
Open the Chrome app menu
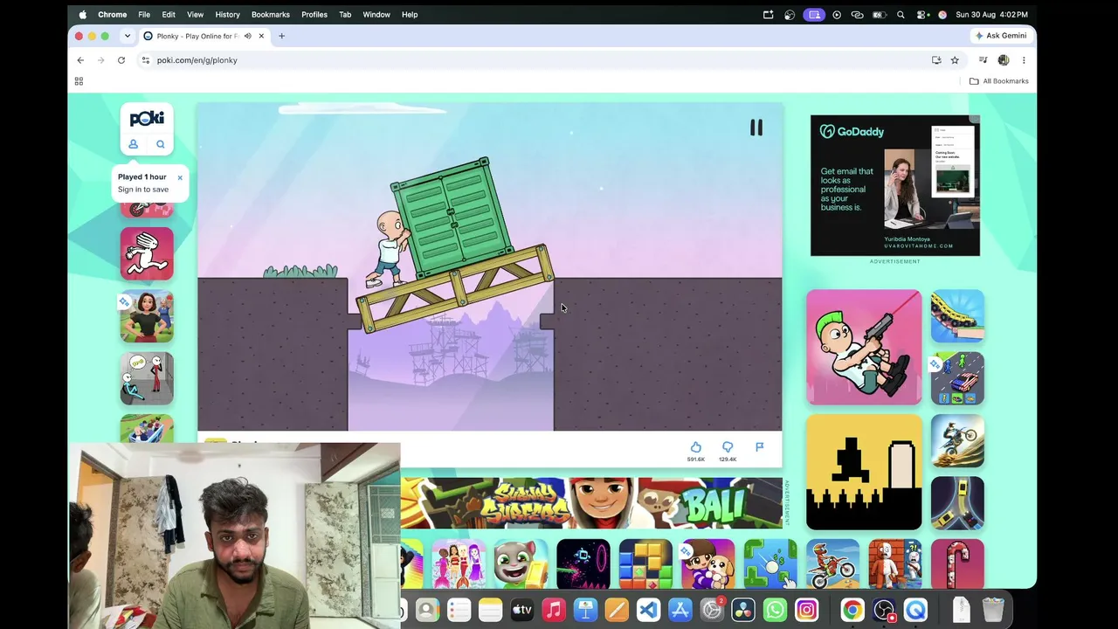pyautogui.click(x=112, y=14)
